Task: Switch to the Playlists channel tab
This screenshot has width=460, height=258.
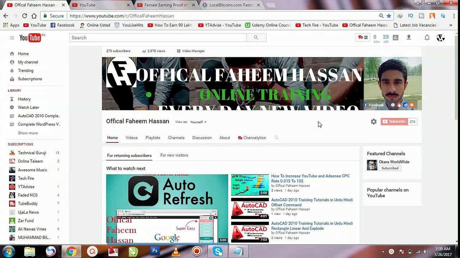Action: [153, 138]
